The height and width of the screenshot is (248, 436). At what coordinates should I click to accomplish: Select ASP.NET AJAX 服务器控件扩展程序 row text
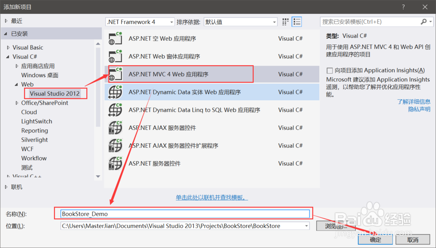(173, 146)
